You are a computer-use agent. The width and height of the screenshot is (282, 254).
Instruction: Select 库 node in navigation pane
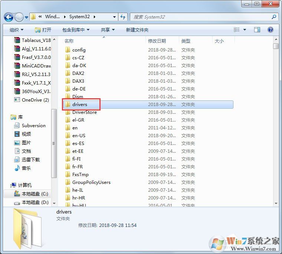pyautogui.click(x=17, y=117)
